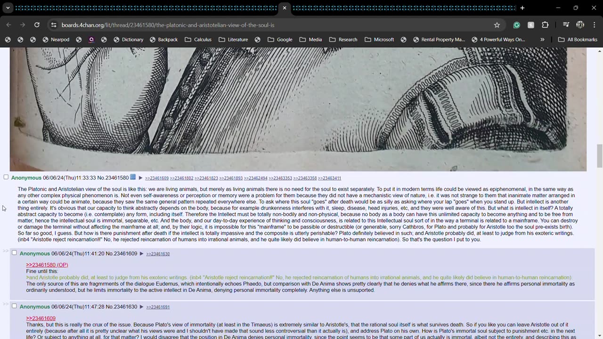Viewport: 603px width, 339px height.
Task: Open the tab search dropdown arrow
Action: tap(8, 8)
